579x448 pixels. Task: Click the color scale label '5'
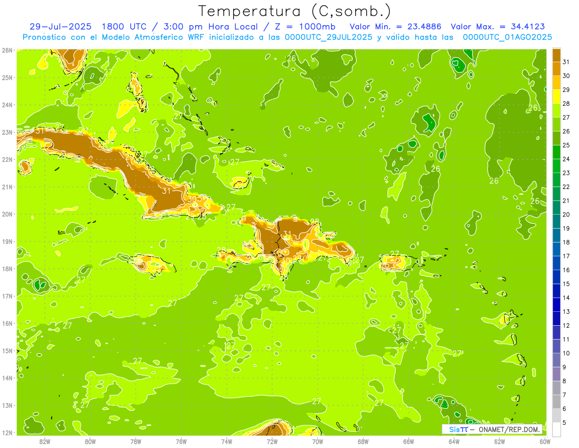564,422
